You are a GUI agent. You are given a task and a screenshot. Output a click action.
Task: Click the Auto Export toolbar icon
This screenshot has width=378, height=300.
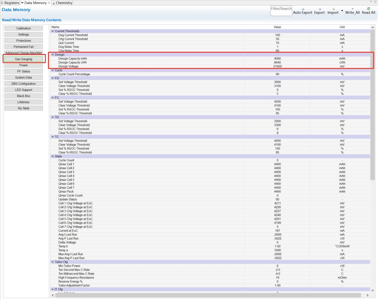302,9
